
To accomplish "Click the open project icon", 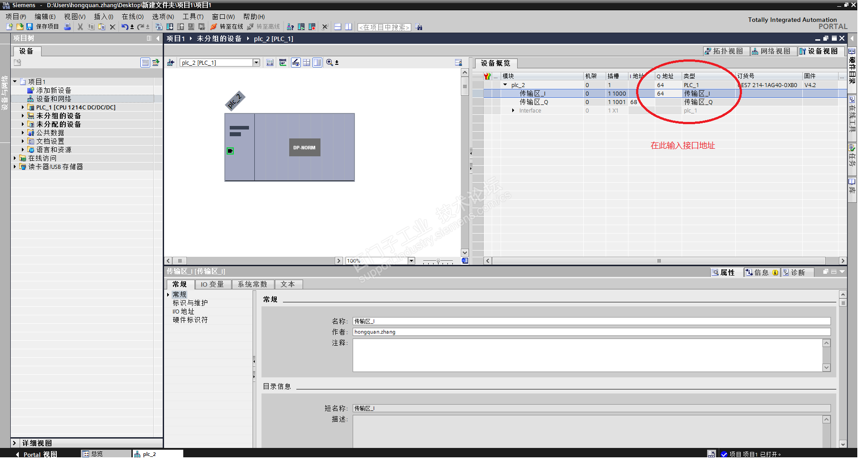I will point(20,27).
